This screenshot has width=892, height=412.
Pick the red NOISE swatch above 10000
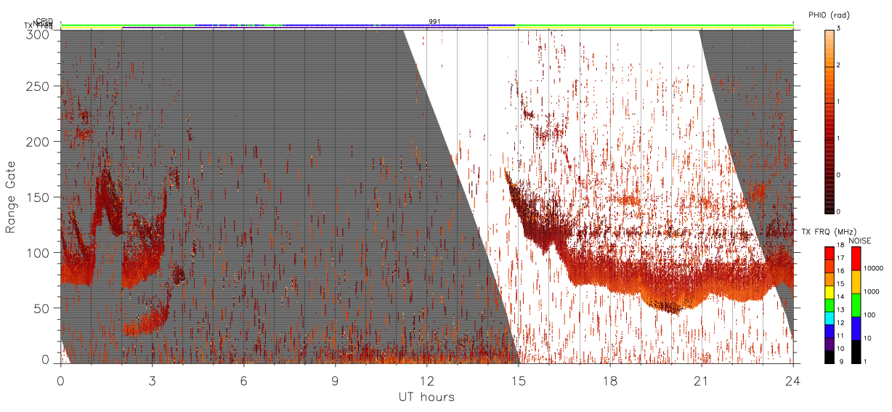pos(856,258)
